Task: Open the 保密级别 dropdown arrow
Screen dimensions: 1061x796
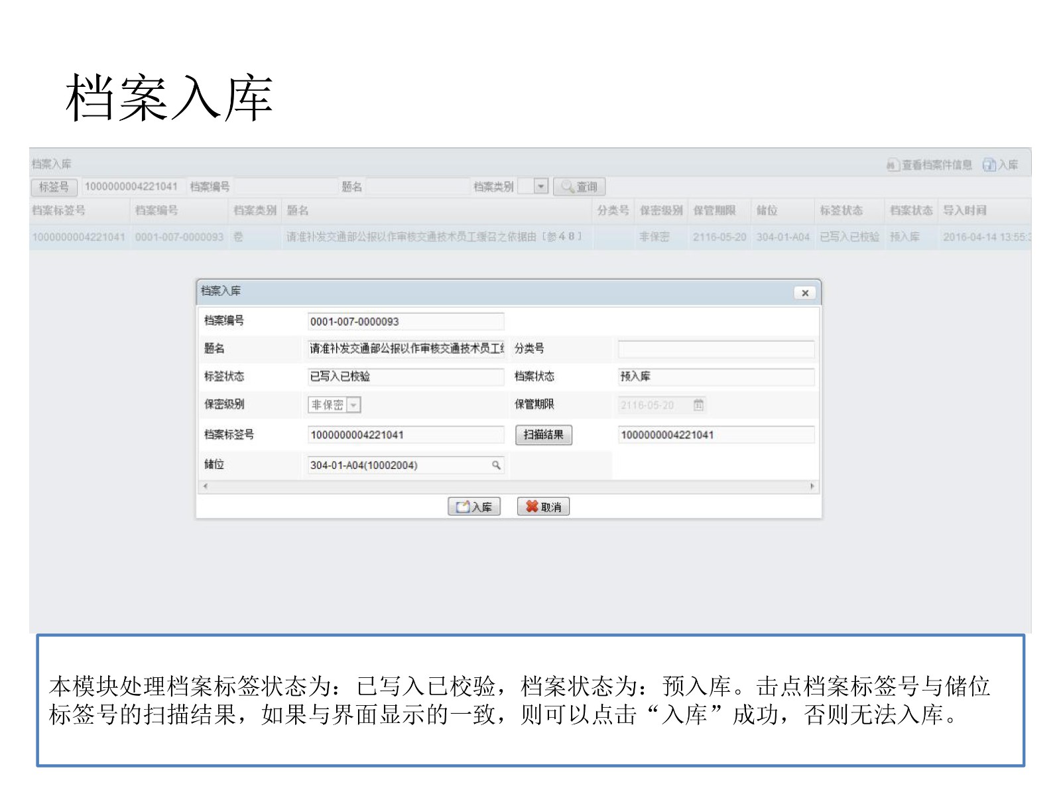Action: [354, 405]
